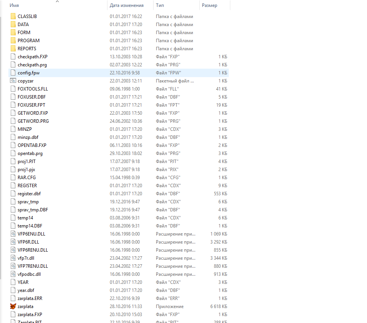Select the register.dbf file name

coord(29,194)
